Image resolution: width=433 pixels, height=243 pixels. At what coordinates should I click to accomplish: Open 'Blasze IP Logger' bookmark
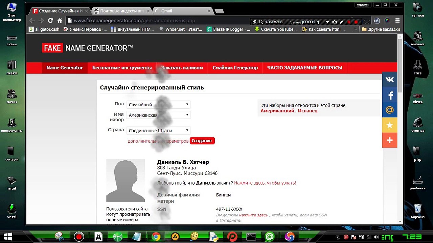[229, 29]
